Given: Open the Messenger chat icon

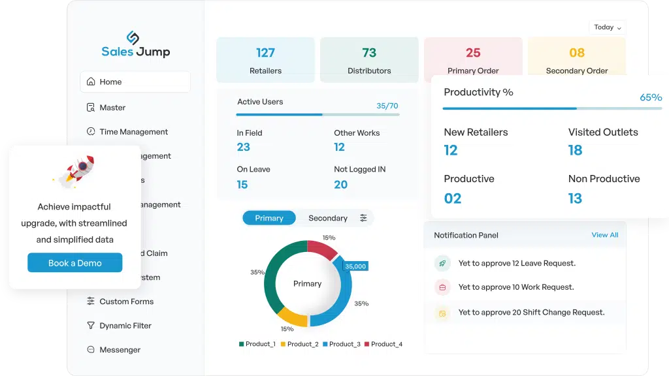Looking at the screenshot, I should click(91, 350).
